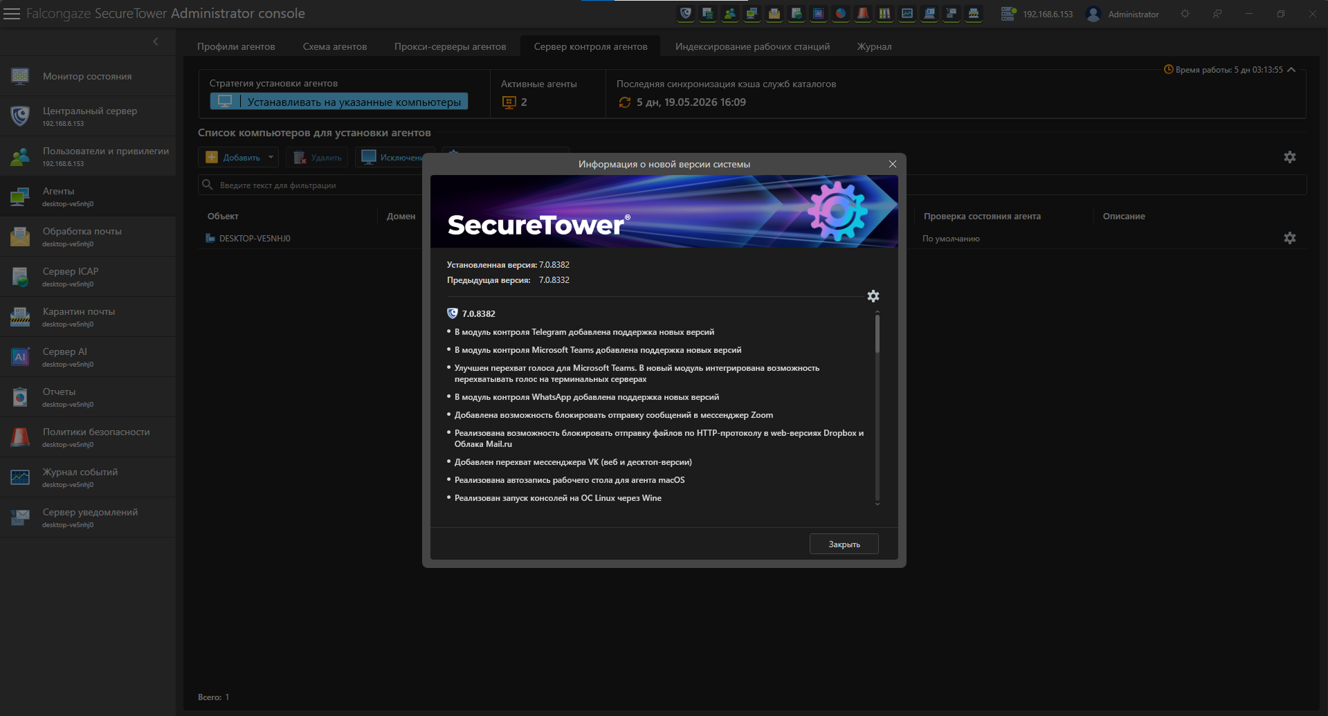This screenshot has height=716, width=1328.
Task: Open Пользователи и привилегии in the sidebar
Action: (88, 156)
